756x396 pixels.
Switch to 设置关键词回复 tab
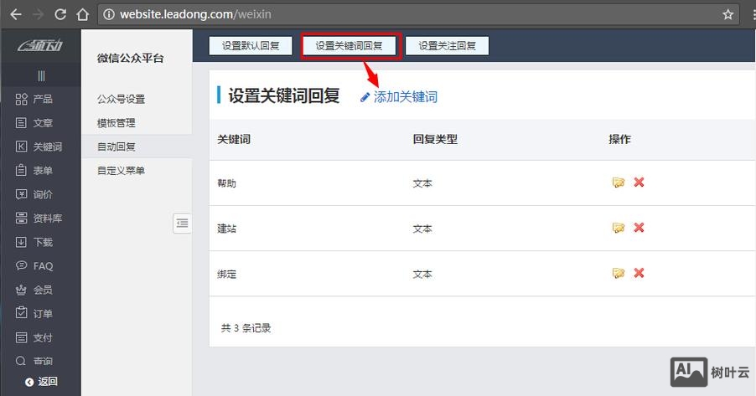pyautogui.click(x=349, y=46)
